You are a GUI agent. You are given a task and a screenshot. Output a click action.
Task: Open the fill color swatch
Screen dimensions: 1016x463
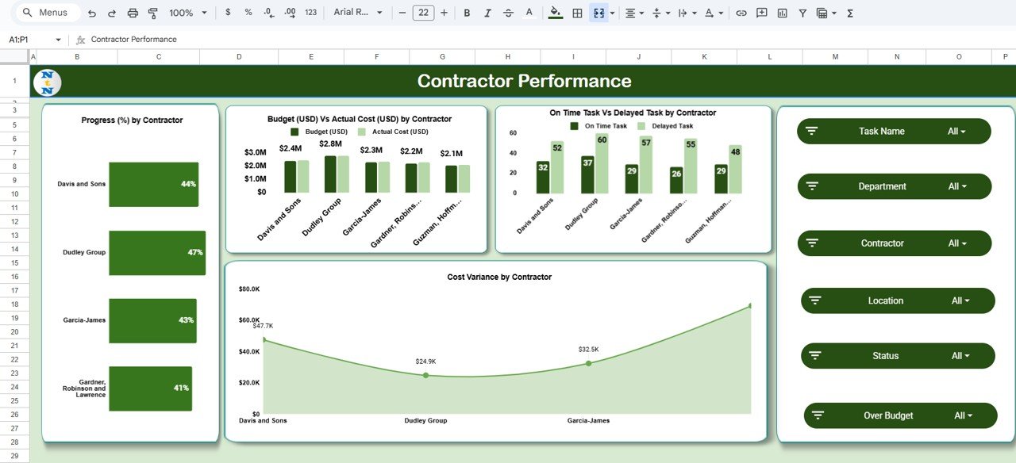coord(555,13)
